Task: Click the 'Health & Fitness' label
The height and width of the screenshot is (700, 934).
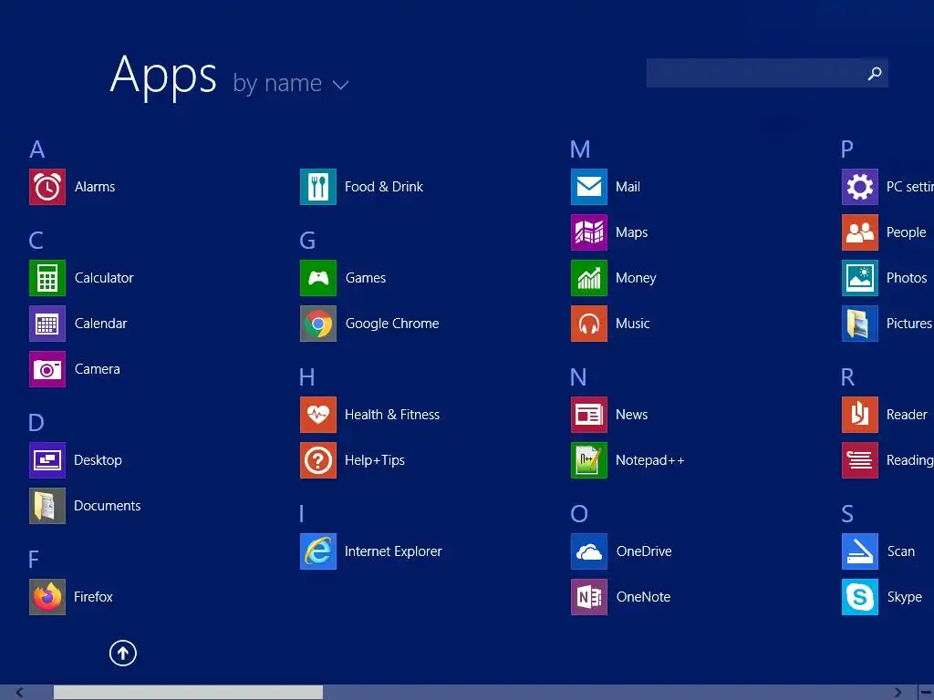Action: (392, 415)
